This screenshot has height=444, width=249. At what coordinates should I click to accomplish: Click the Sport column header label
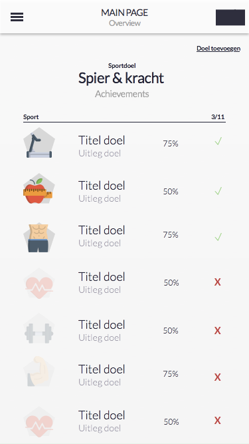click(31, 117)
